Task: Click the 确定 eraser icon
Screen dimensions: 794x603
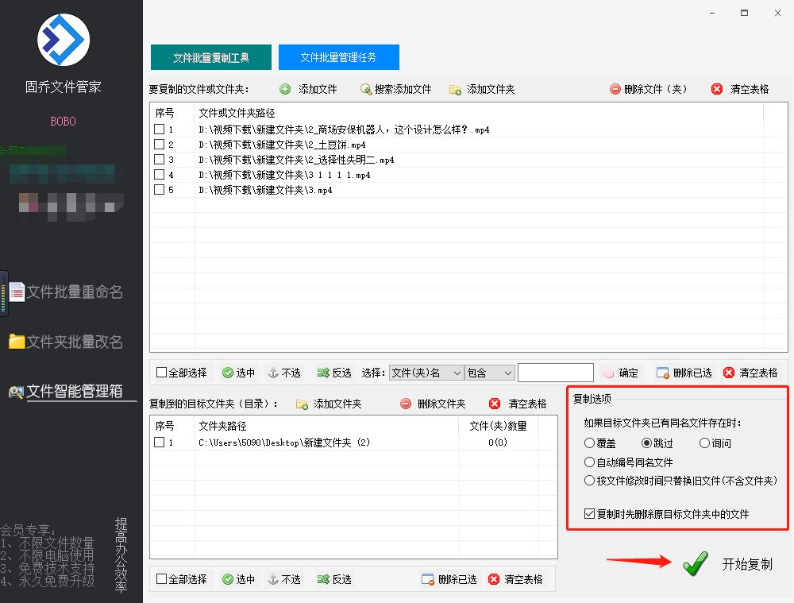Action: coord(608,373)
